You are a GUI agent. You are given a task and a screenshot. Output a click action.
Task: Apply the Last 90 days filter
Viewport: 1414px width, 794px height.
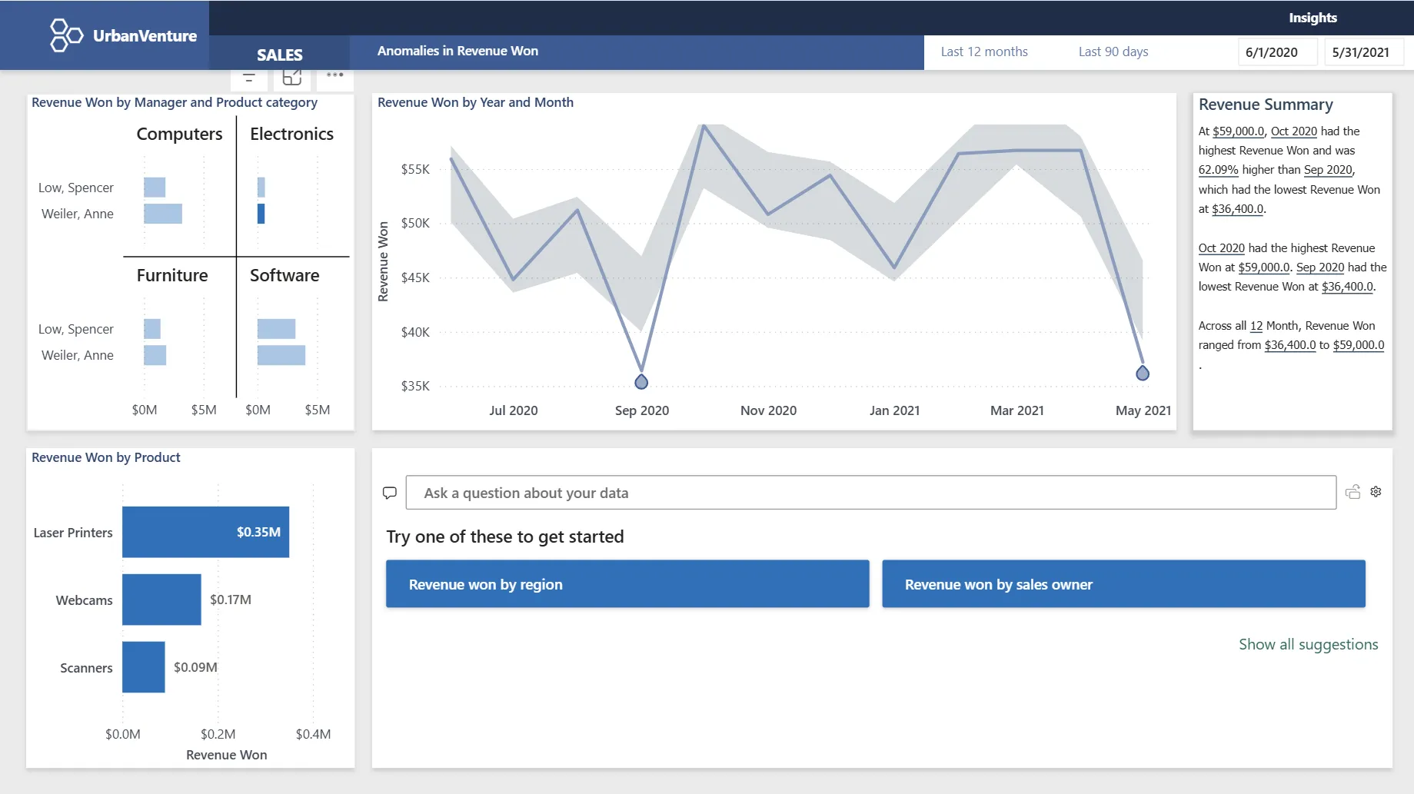click(x=1113, y=51)
